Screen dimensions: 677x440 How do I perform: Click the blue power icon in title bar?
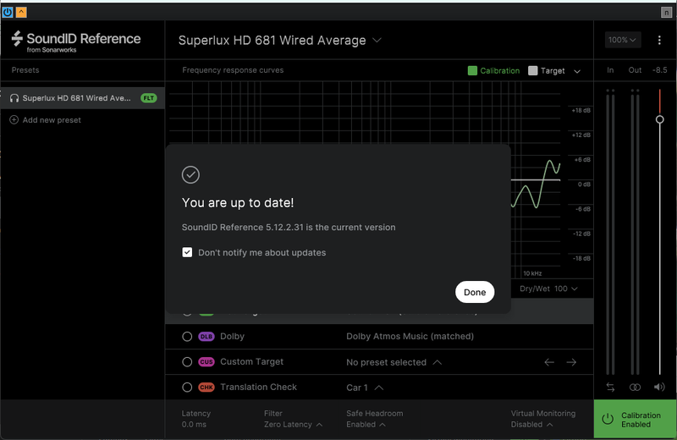pos(8,12)
